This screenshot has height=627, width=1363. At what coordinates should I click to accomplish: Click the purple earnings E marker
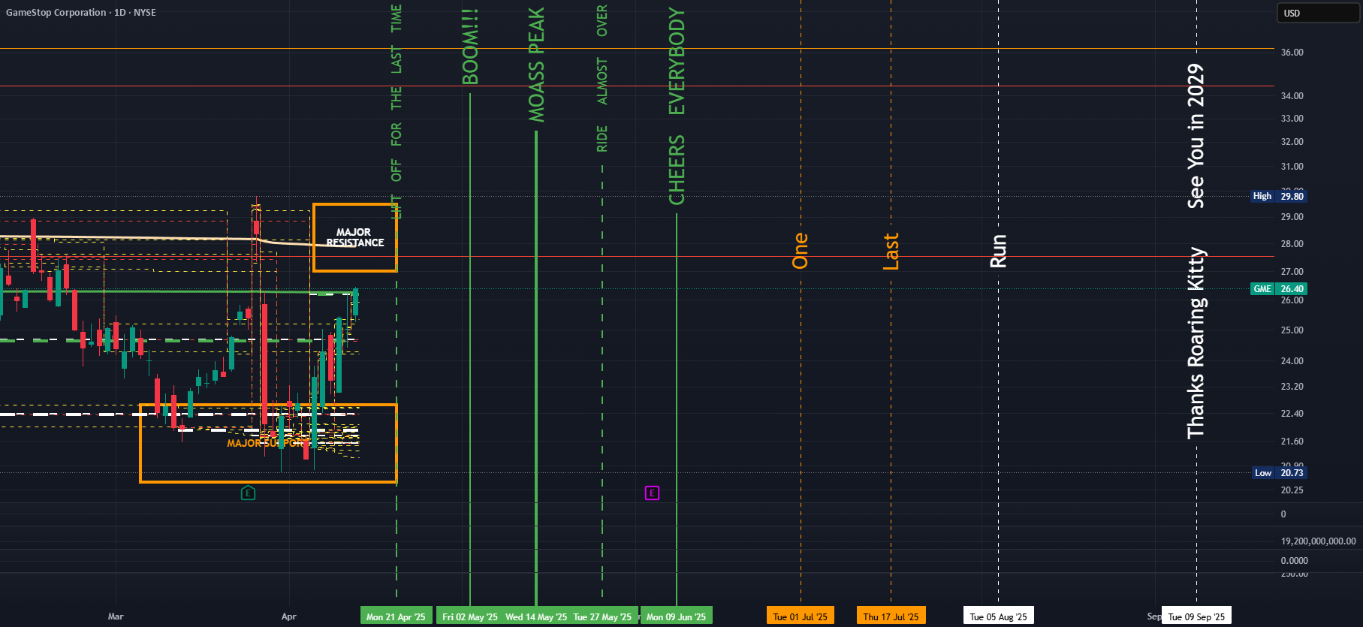(652, 493)
